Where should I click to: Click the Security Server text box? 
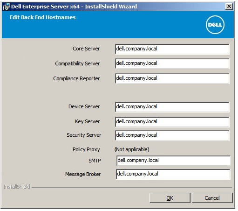[172, 135]
